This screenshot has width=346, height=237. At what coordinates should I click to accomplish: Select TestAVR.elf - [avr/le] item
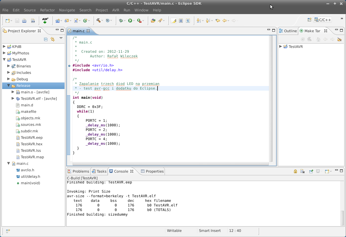(x=39, y=98)
